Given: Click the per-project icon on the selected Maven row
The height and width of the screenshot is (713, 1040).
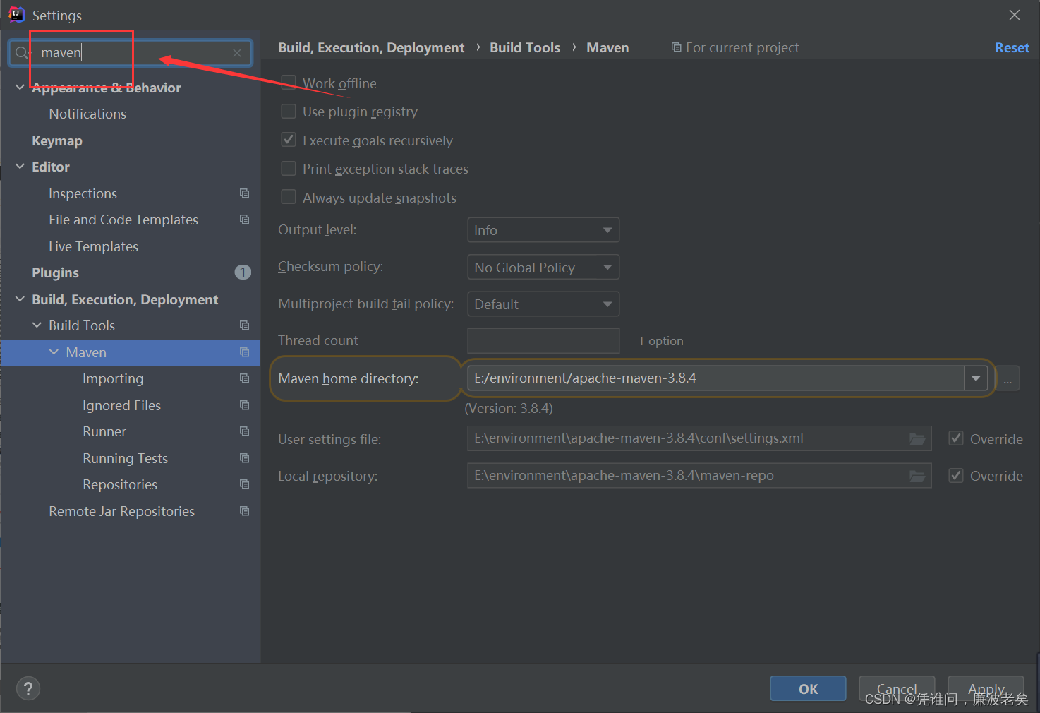Looking at the screenshot, I should (x=244, y=352).
